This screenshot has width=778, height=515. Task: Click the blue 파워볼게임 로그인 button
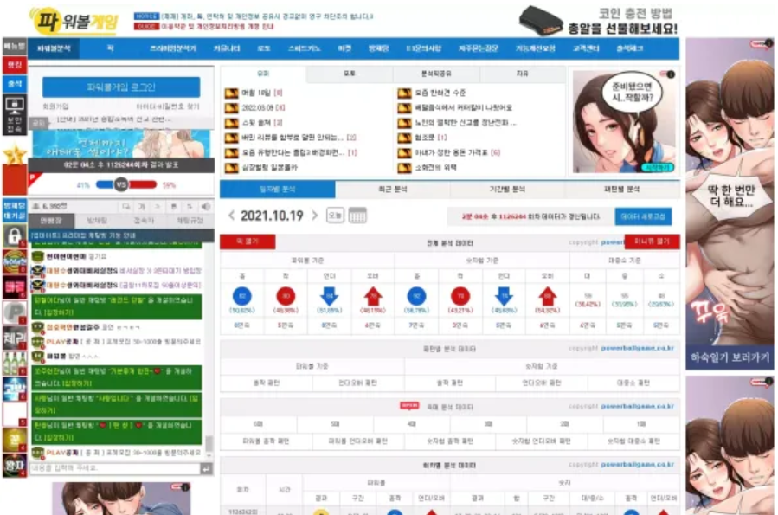tap(121, 87)
